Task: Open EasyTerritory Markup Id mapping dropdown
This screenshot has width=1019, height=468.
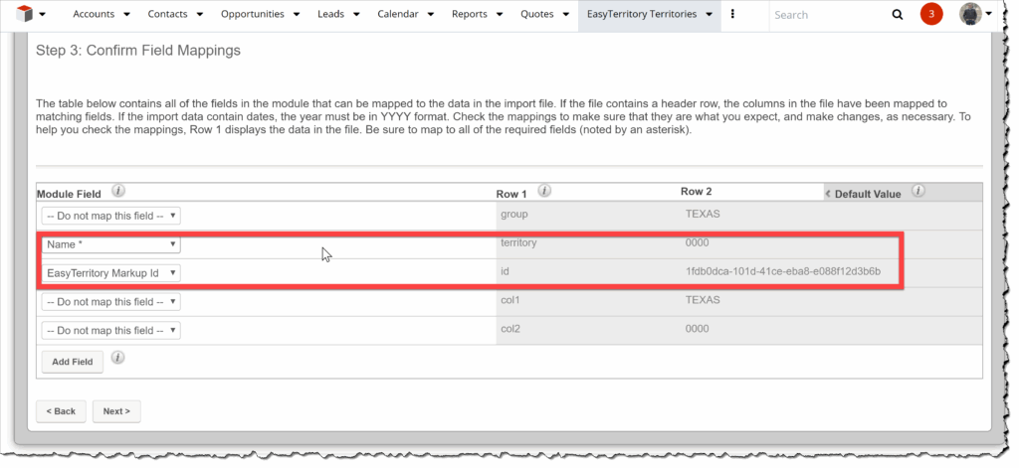Action: pyautogui.click(x=110, y=272)
